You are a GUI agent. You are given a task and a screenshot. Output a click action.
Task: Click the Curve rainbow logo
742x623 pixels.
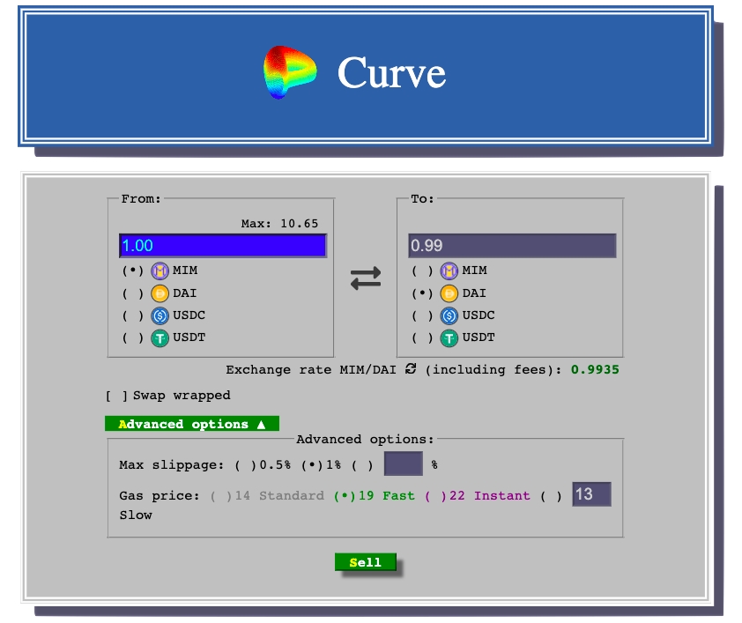coord(290,72)
